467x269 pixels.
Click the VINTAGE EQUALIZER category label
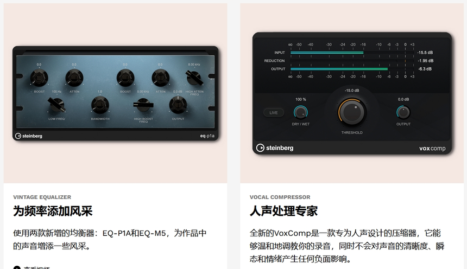(x=42, y=197)
